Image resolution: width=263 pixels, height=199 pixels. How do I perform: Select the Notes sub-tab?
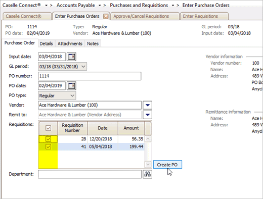[x=93, y=43]
